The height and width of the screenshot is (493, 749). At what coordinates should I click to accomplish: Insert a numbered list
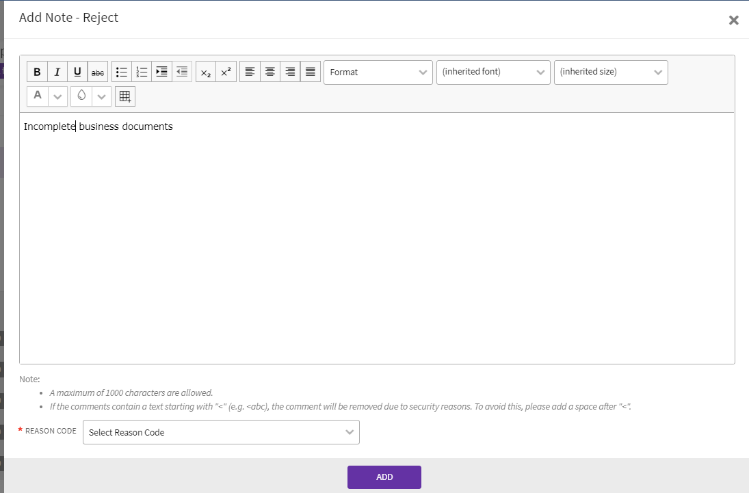[142, 72]
